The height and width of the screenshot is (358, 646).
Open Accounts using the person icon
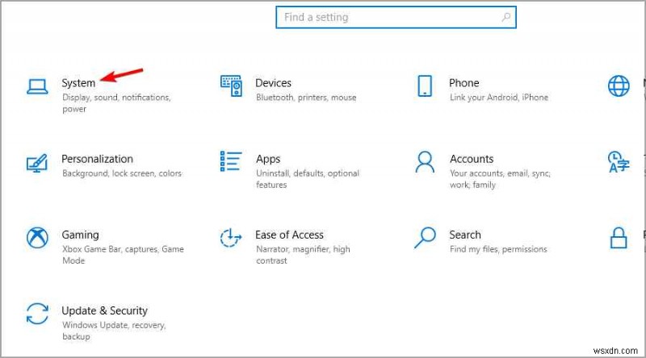coord(425,162)
